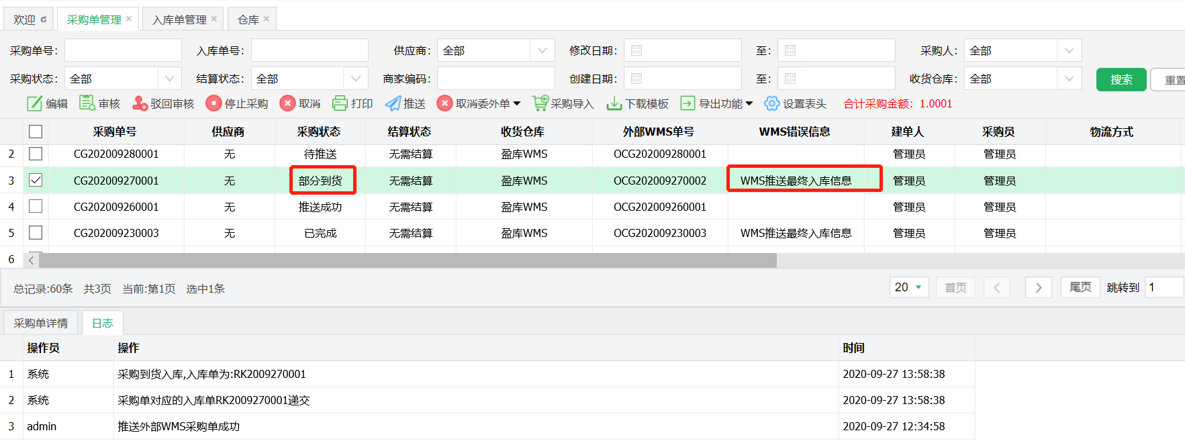Click the 部分到货 status cell

pos(320,181)
